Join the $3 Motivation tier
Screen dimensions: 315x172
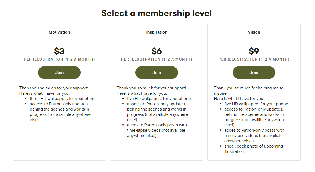pos(59,73)
